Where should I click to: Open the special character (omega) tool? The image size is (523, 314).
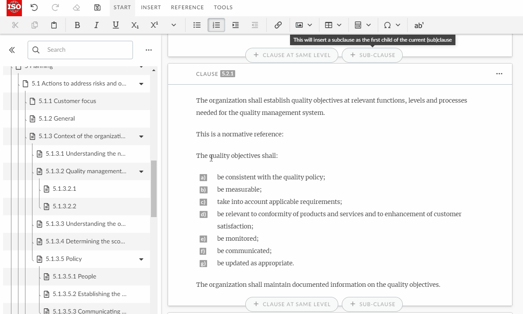point(388,25)
